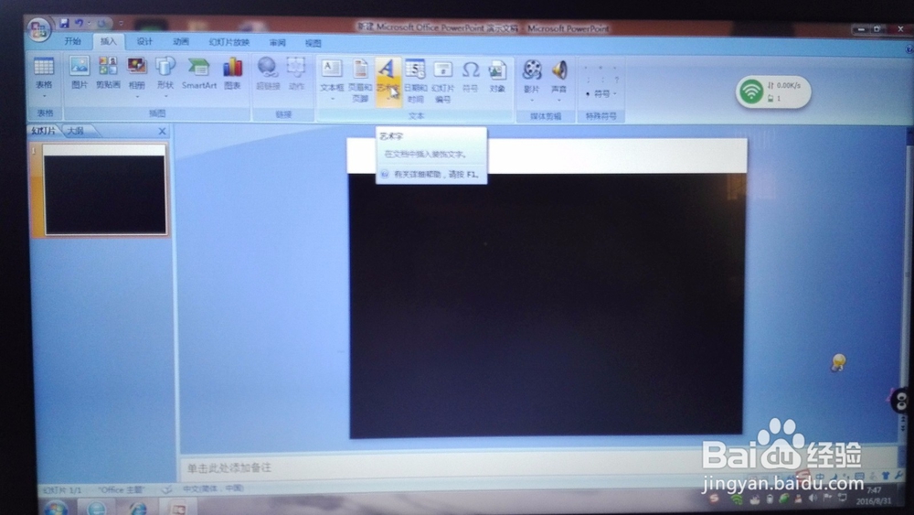The width and height of the screenshot is (914, 515).
Task: Go to the 动画 ribbon tab
Action: pos(181,42)
